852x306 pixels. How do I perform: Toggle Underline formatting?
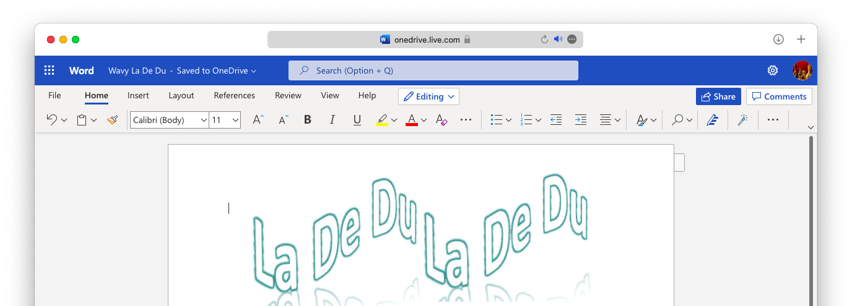tap(357, 120)
